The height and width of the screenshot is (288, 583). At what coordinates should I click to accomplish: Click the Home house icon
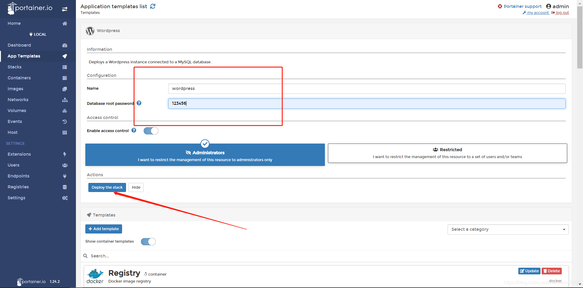65,24
